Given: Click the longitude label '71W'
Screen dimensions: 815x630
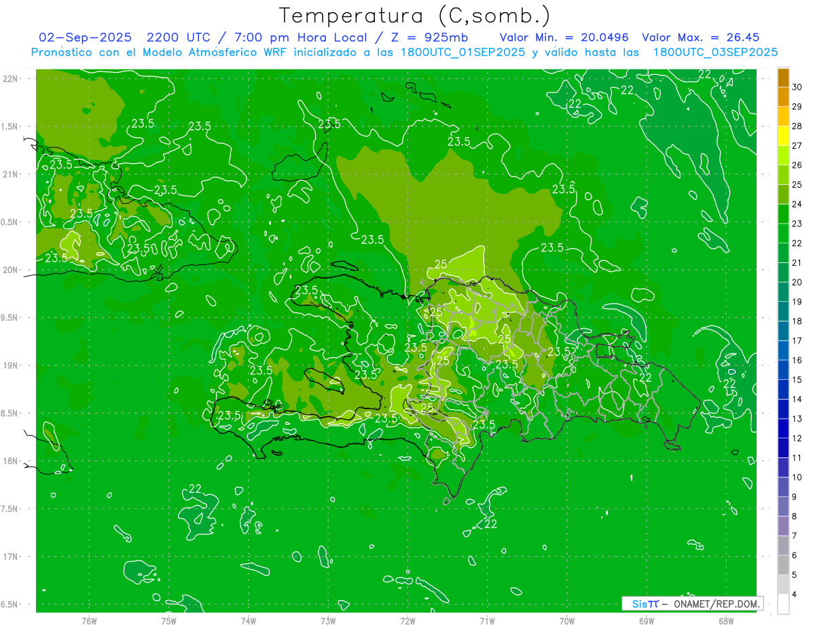Looking at the screenshot, I should (487, 621).
